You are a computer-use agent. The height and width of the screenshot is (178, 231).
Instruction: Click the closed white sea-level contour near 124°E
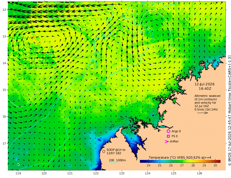point(155,37)
